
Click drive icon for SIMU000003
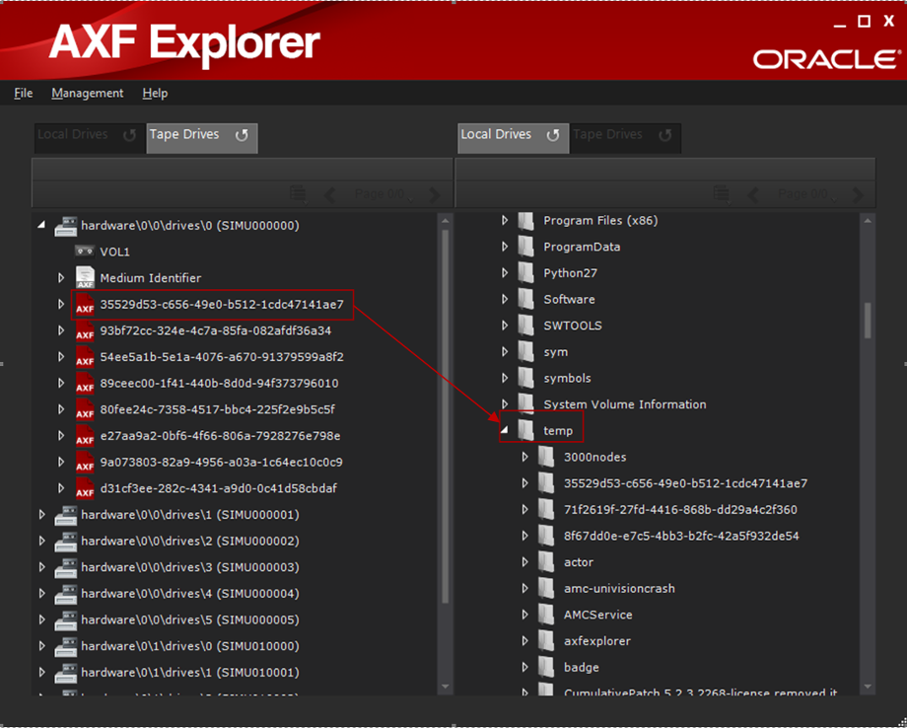pos(65,567)
